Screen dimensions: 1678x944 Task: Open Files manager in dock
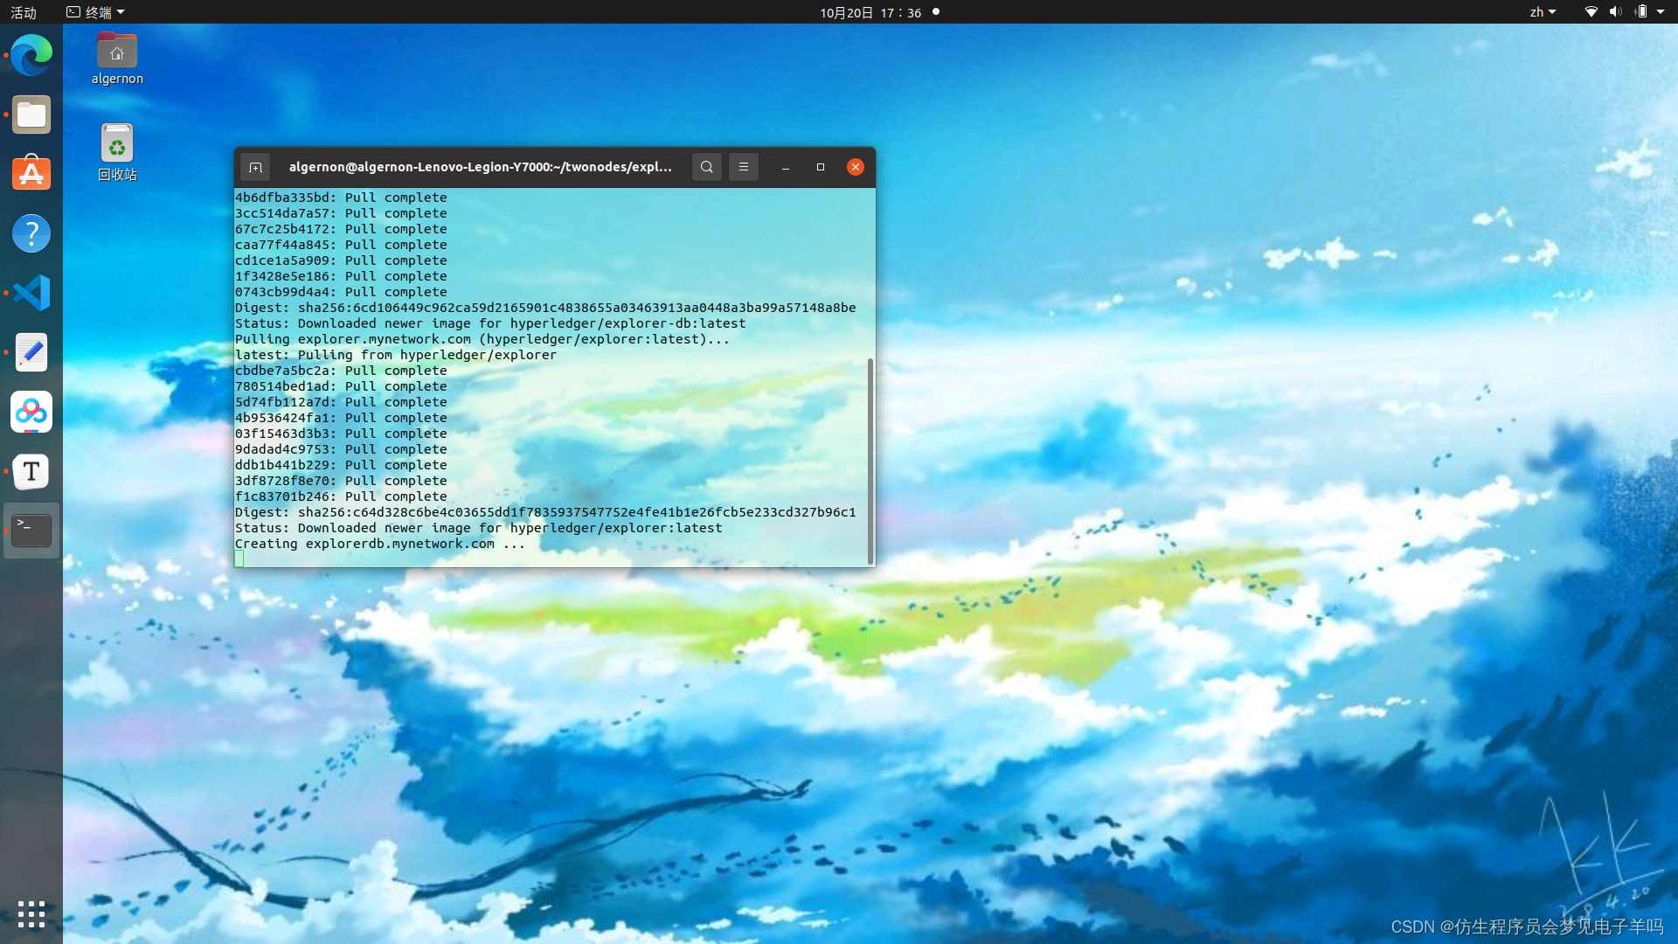coord(31,115)
